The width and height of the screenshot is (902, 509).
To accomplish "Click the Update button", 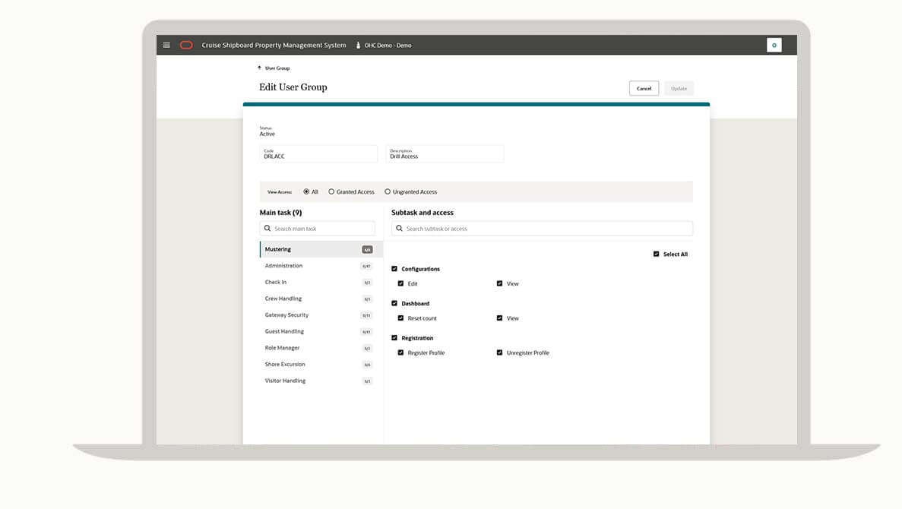I will point(679,89).
